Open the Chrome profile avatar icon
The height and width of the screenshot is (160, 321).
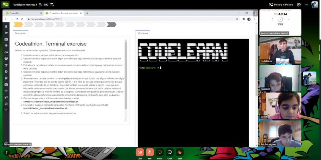point(249,19)
